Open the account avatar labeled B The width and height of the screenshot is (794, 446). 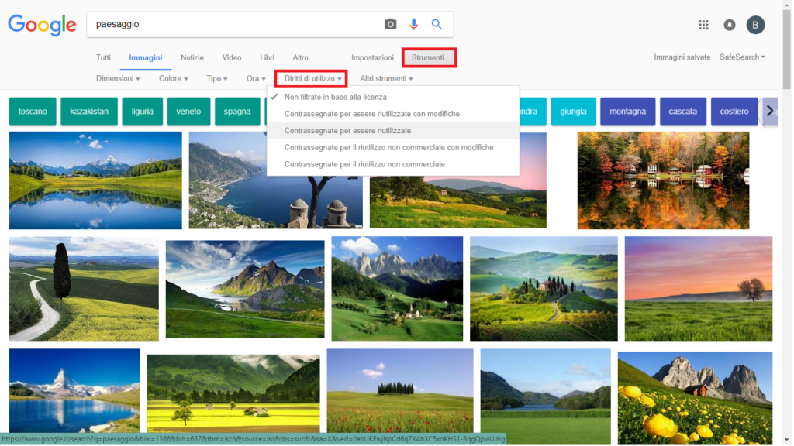[755, 25]
